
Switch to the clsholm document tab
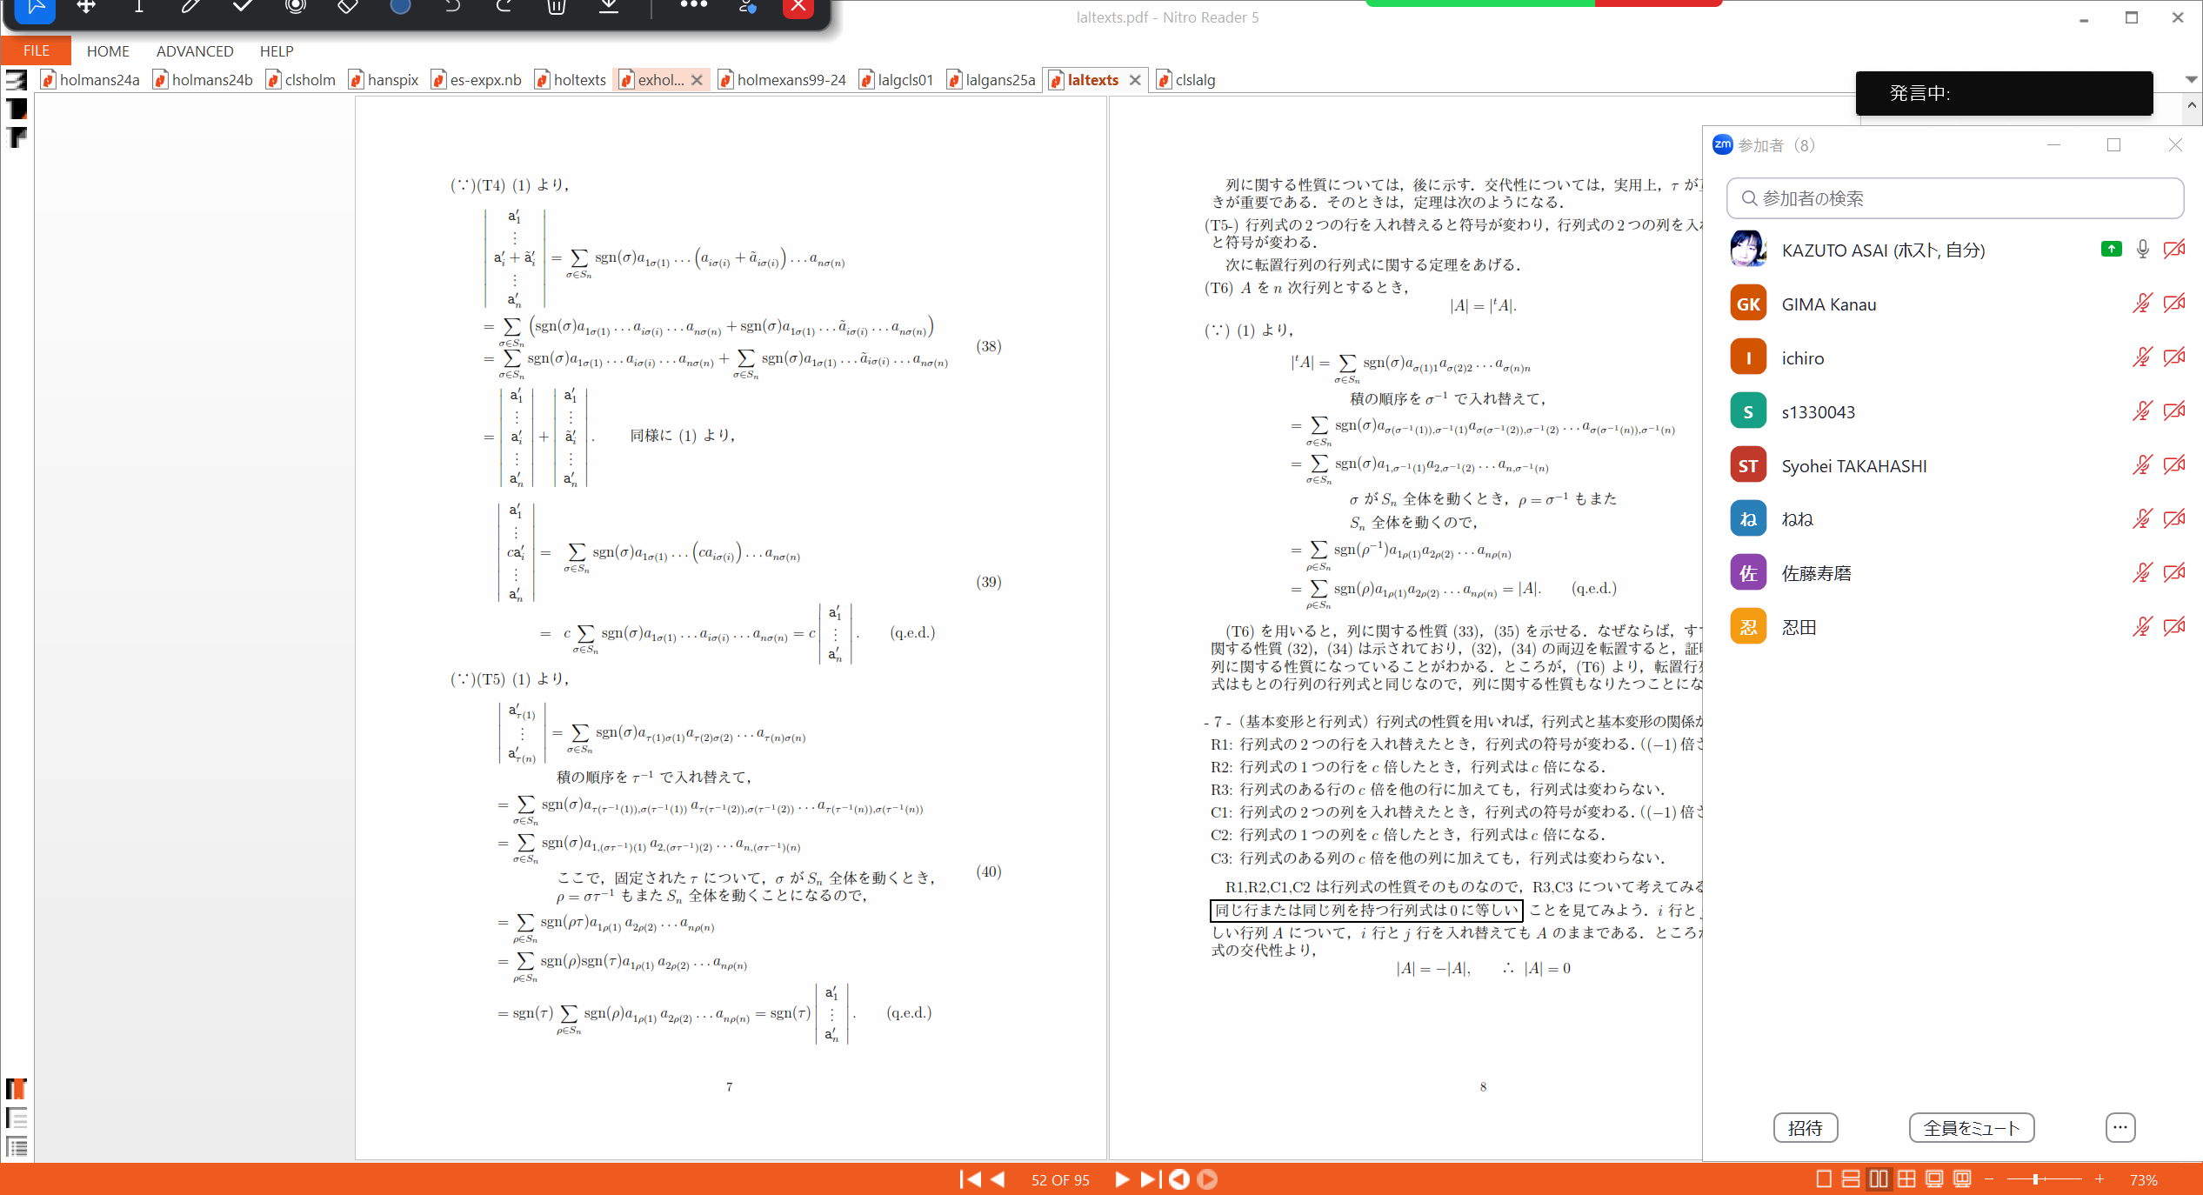(301, 80)
